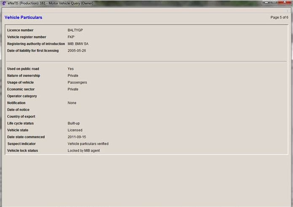Select licence number value BALTYGP
293x207 pixels.
(x=75, y=30)
